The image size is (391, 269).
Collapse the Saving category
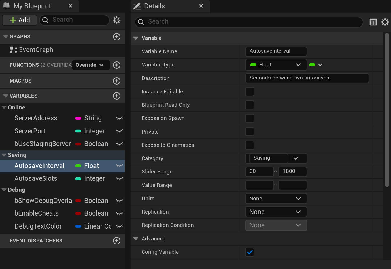coord(4,155)
